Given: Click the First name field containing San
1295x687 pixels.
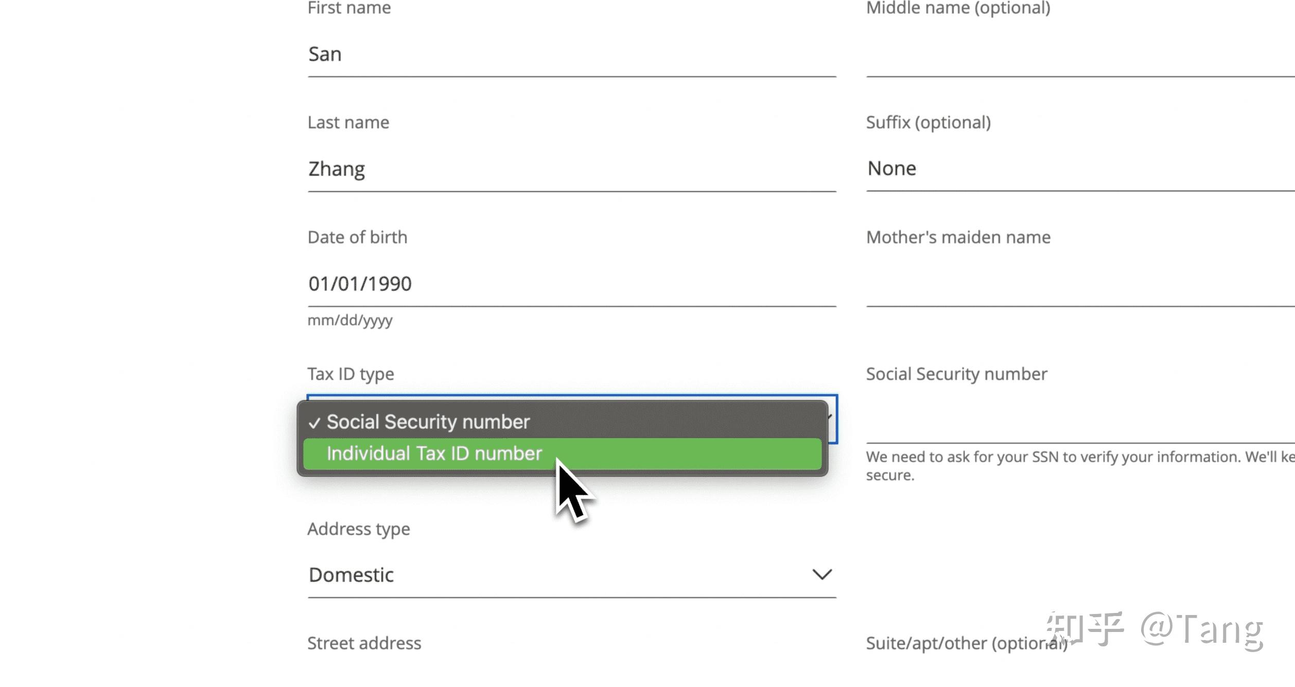Looking at the screenshot, I should click(x=571, y=55).
